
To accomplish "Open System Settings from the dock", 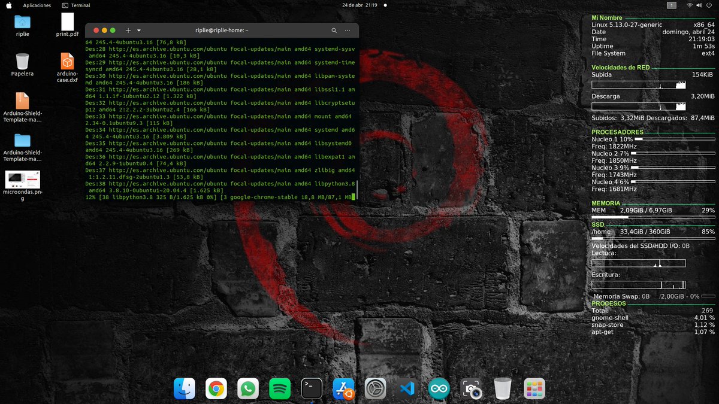I will pos(376,389).
